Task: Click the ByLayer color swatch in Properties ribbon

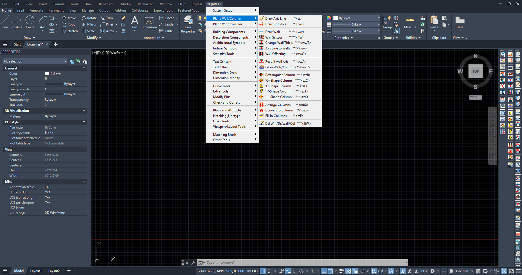Action: (x=335, y=18)
